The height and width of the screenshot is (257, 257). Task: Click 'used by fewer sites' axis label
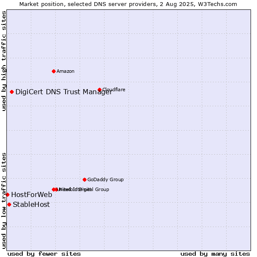tap(44, 254)
